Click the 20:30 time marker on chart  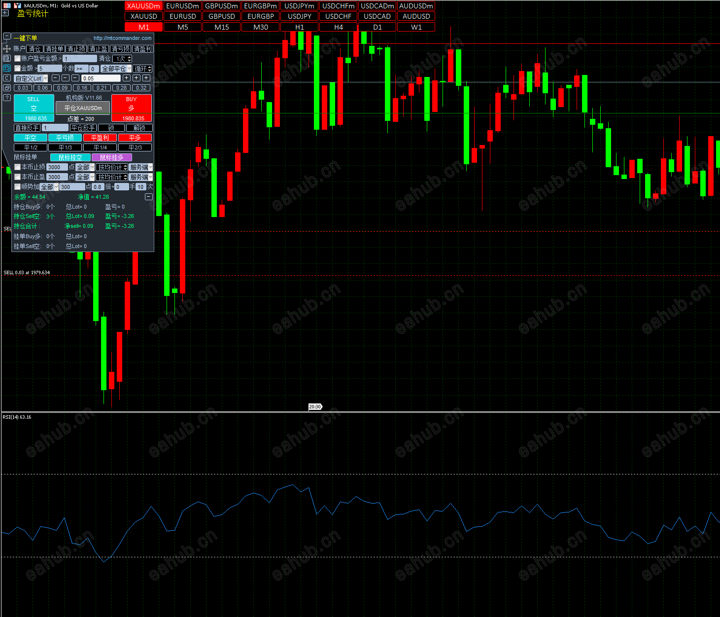[315, 407]
